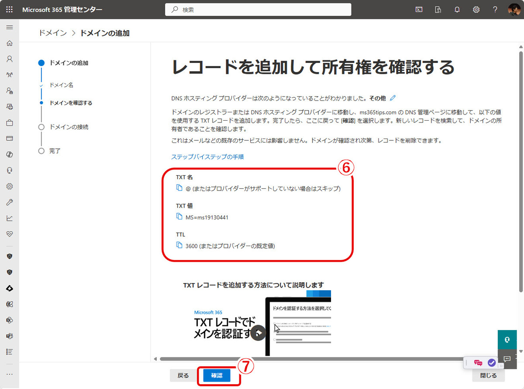The height and width of the screenshot is (389, 524).
Task: Select 完了 wizard step
Action: 55,151
